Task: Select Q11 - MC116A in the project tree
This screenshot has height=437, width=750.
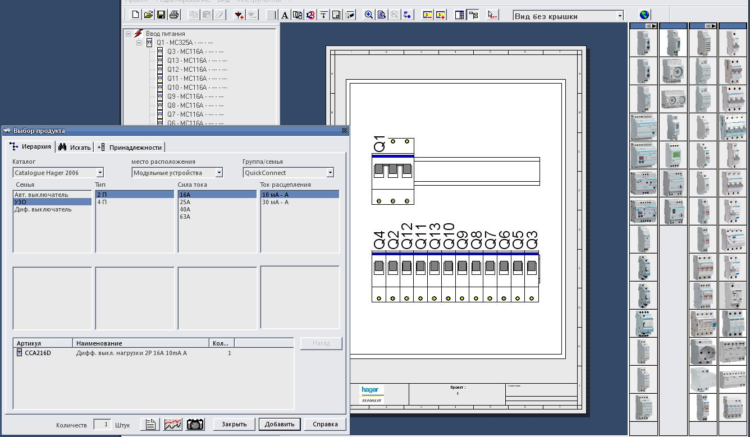Action: click(x=197, y=79)
